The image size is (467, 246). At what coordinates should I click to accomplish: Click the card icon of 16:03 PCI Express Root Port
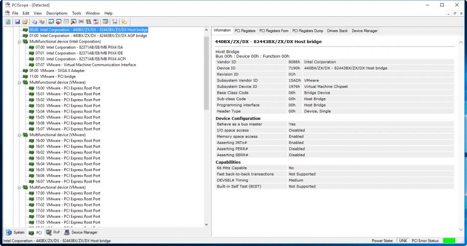pyautogui.click(x=31, y=158)
